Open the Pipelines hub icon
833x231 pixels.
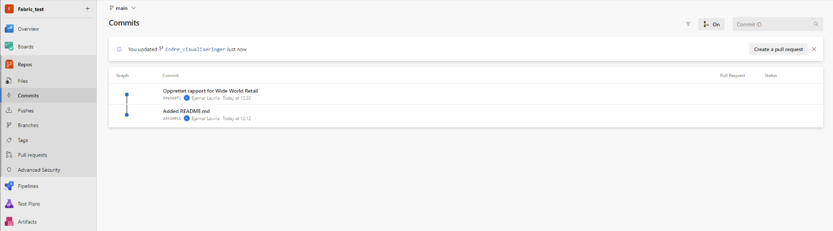pyautogui.click(x=9, y=186)
